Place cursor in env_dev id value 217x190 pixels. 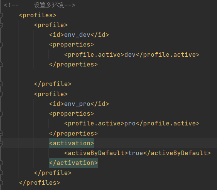pyautogui.click(x=77, y=35)
